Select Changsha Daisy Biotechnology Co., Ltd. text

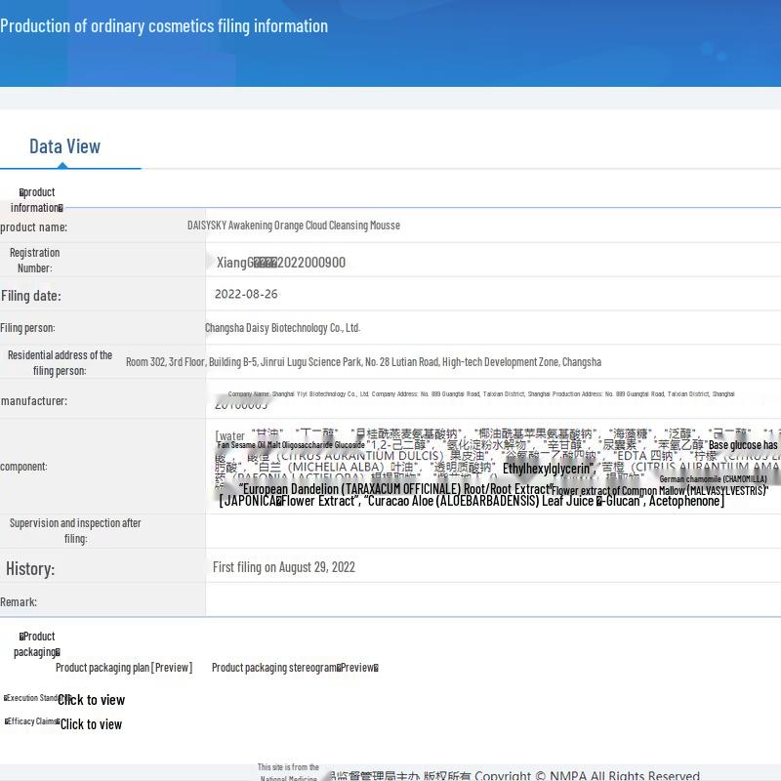pyautogui.click(x=282, y=328)
